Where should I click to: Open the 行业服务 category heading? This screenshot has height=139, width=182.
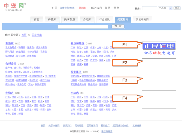point(76,72)
